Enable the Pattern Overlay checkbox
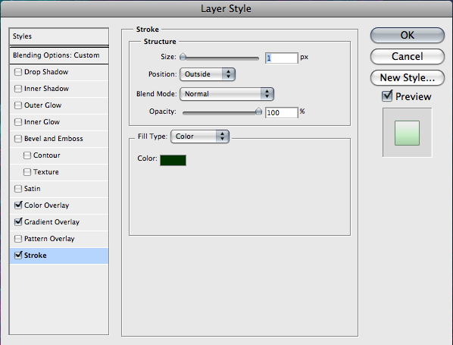Screen dimensions: 453x345 click(18, 239)
